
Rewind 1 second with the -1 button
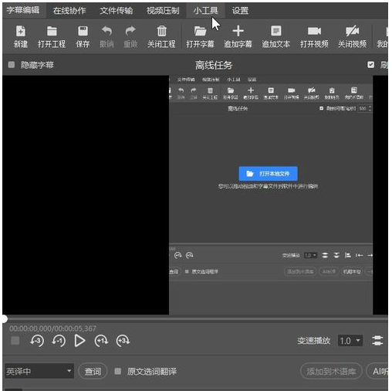pyautogui.click(x=59, y=341)
